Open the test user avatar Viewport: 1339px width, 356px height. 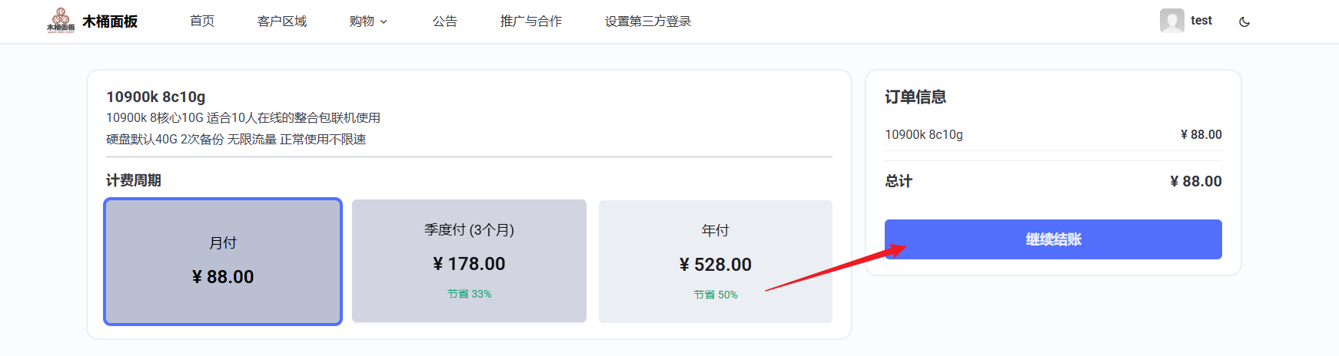pos(1171,21)
